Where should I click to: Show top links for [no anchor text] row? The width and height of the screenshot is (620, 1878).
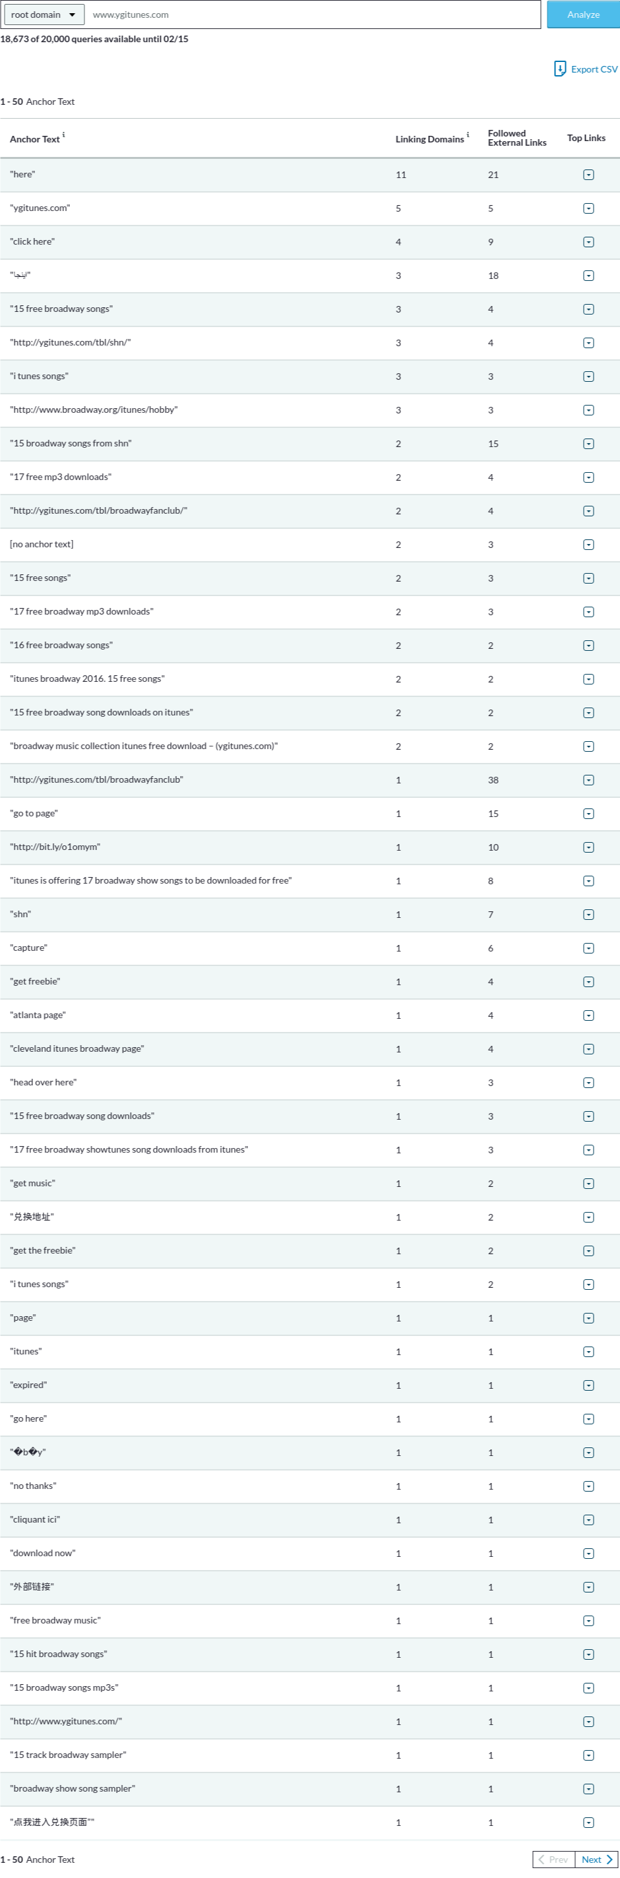[x=588, y=545]
